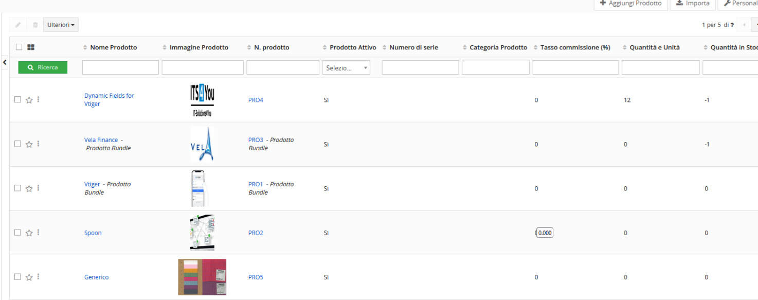Open the Prodotto Attivo filter dropdown
This screenshot has width=758, height=300.
[346, 67]
